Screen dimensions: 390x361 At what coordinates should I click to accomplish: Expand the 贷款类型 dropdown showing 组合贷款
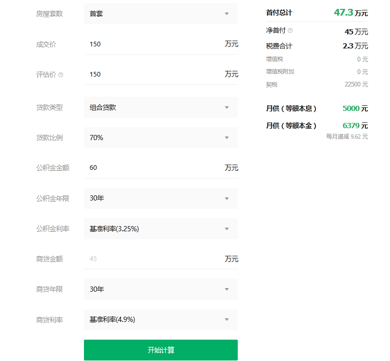[x=161, y=107]
